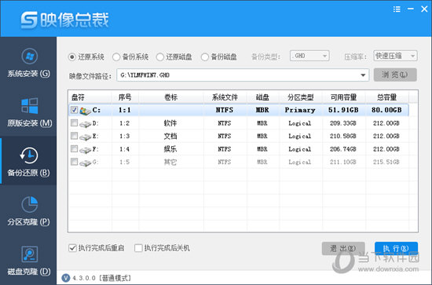Click the 4.3.0.0 [普通模式] version text
The width and height of the screenshot is (432, 285).
[102, 278]
